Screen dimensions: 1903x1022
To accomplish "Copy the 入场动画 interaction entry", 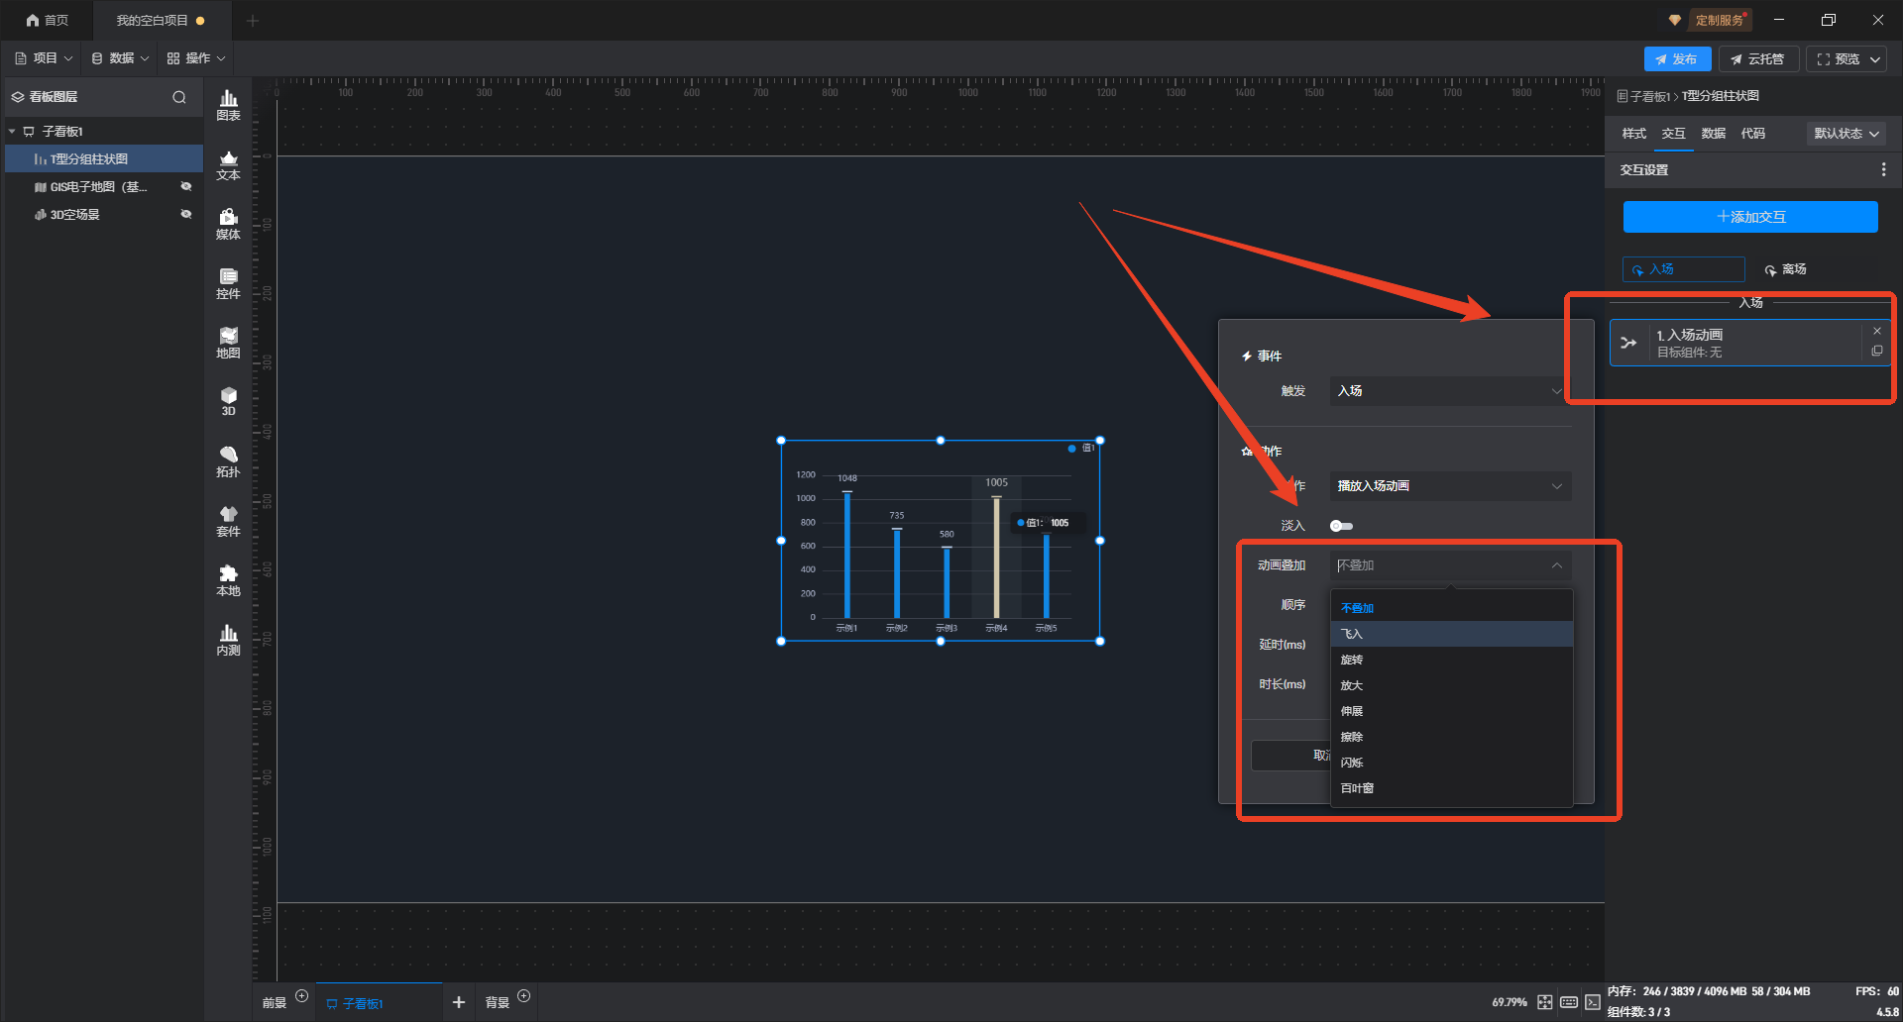I will [1876, 352].
